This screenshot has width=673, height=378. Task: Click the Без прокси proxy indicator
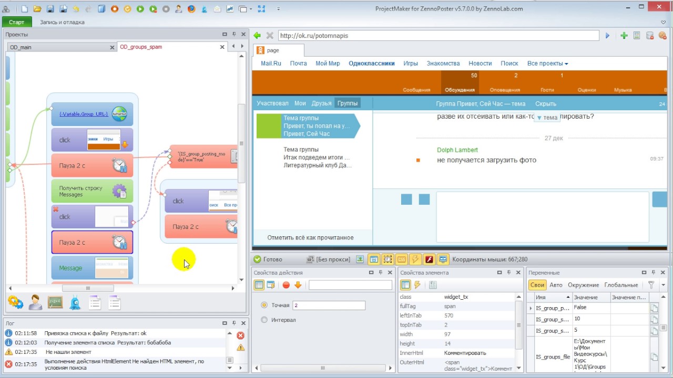coord(329,259)
